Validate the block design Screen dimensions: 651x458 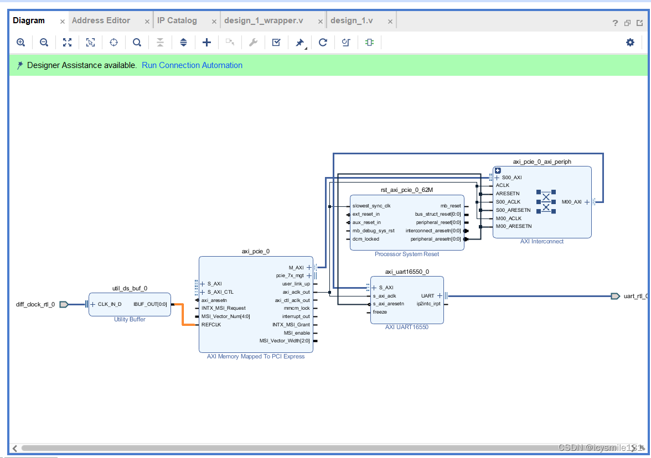click(x=276, y=42)
